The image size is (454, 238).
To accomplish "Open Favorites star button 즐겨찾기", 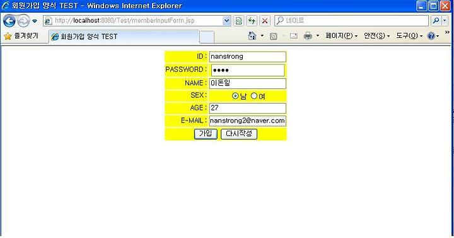I will 21,36.
